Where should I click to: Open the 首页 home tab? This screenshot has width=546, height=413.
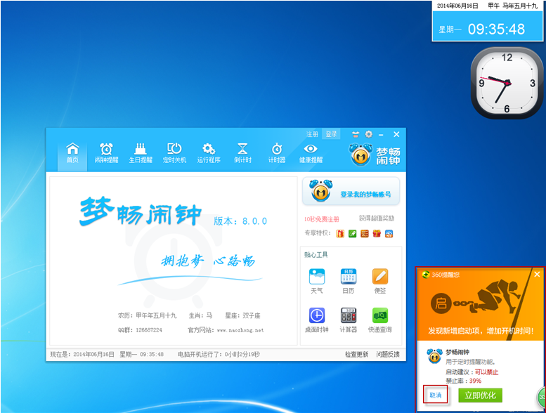[72, 152]
